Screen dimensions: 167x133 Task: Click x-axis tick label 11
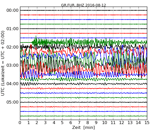(113, 123)
